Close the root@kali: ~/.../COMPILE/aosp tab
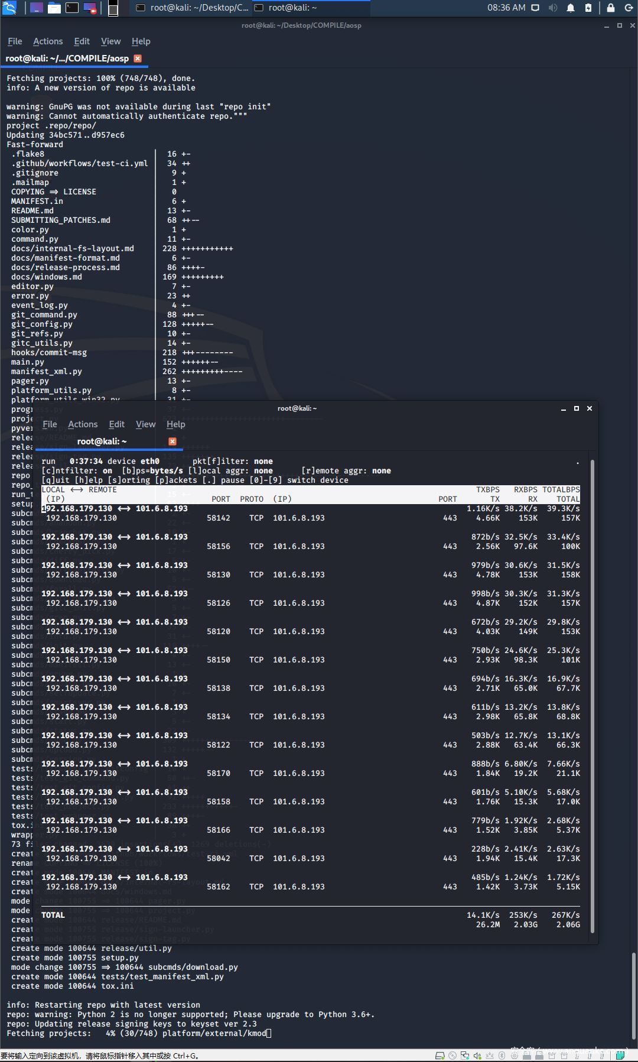The width and height of the screenshot is (638, 1062). point(138,59)
